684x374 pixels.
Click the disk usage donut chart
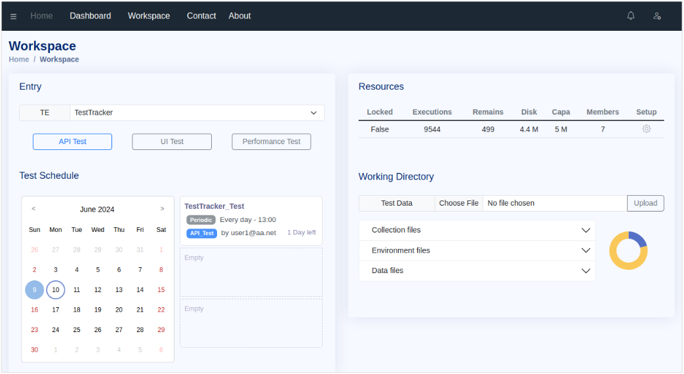tap(628, 251)
